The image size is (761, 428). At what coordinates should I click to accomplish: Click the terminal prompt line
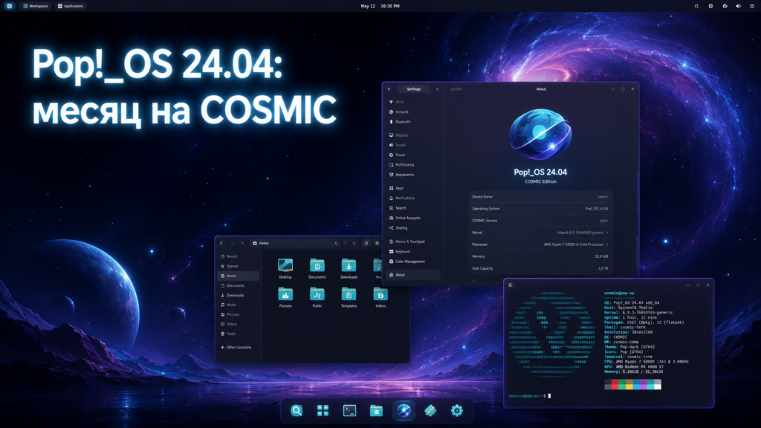pos(529,396)
